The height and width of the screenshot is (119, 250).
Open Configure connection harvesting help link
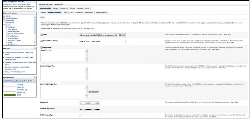18,68
